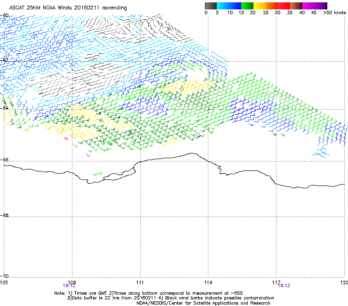Click the longitude label '108'
Viewport: 348px width, 306px height.
(x=72, y=282)
